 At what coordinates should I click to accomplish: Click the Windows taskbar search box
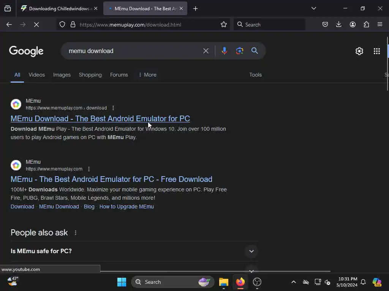coord(173,282)
